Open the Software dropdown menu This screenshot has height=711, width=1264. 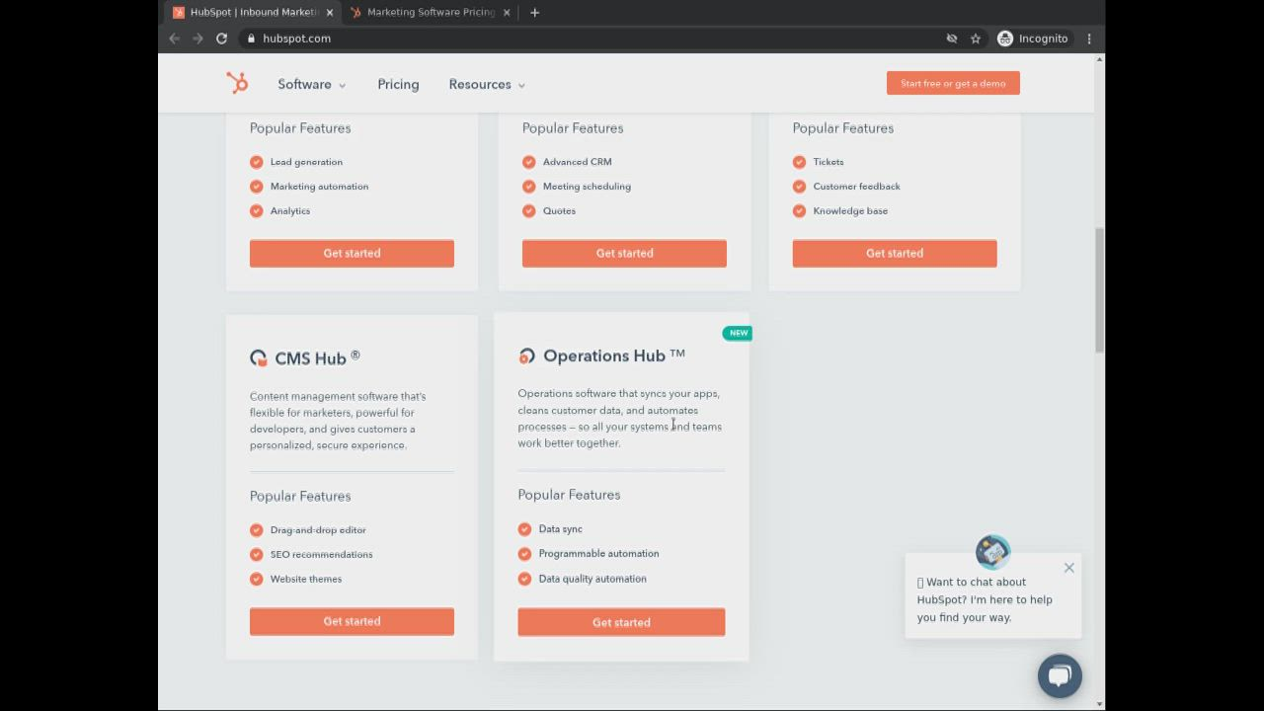pos(312,84)
